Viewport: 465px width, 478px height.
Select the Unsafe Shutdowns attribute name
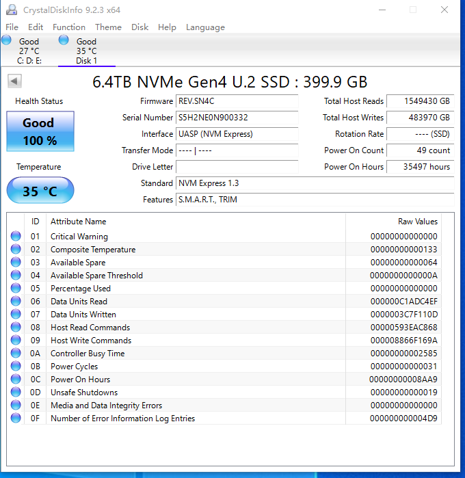click(x=84, y=393)
